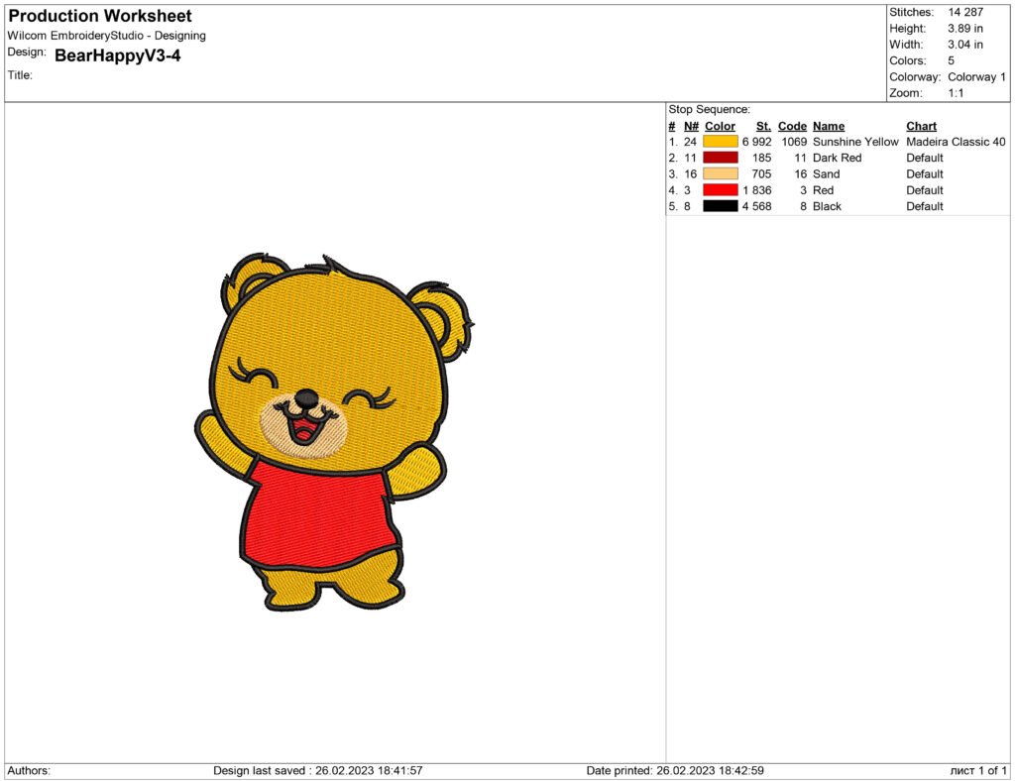Select the Red color swatch in row 4
The height and width of the screenshot is (781, 1015).
tap(719, 189)
